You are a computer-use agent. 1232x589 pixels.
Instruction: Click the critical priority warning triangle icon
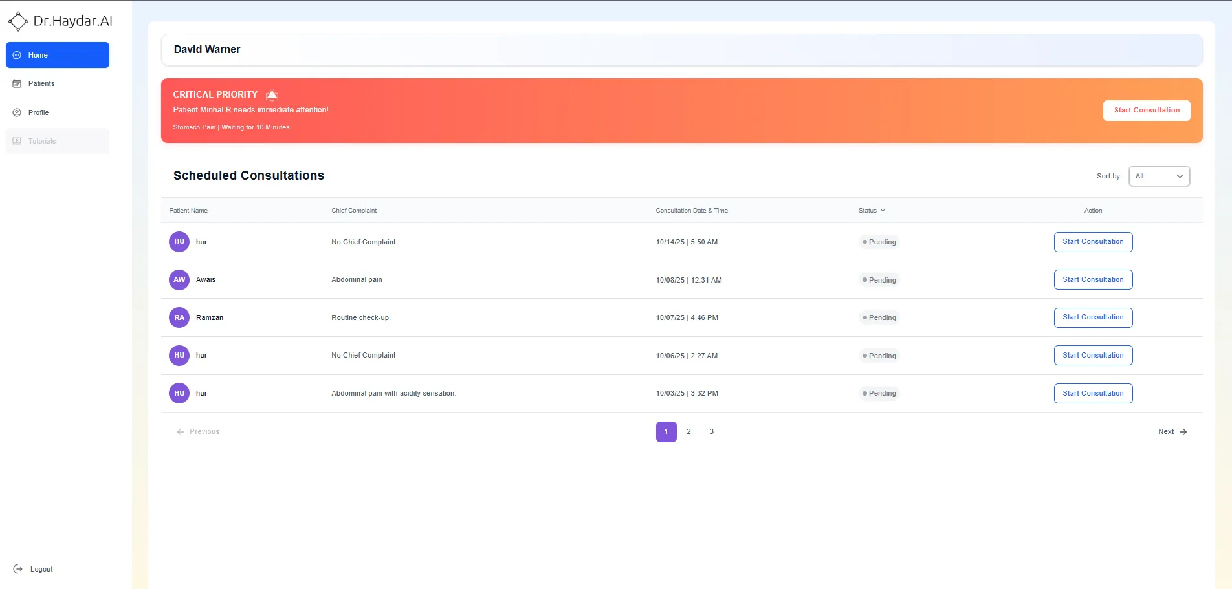tap(272, 94)
